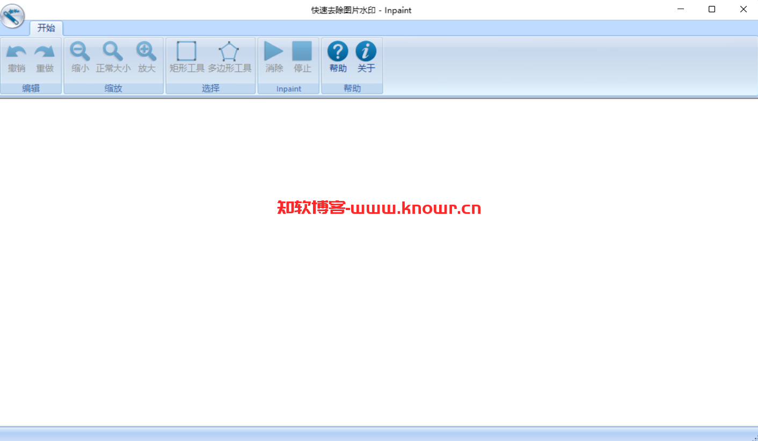Reset zoom with 正常大小 magnifier
Image resolution: width=758 pixels, height=441 pixels.
tap(113, 51)
